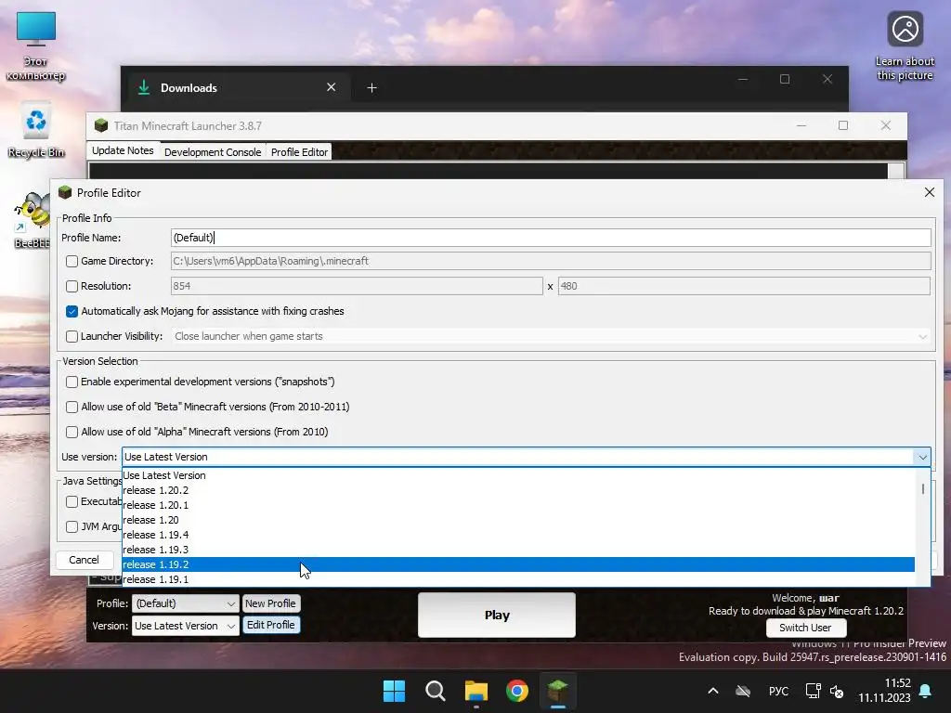The height and width of the screenshot is (713, 951).
Task: Close the Downloads tab
Action: tap(332, 87)
